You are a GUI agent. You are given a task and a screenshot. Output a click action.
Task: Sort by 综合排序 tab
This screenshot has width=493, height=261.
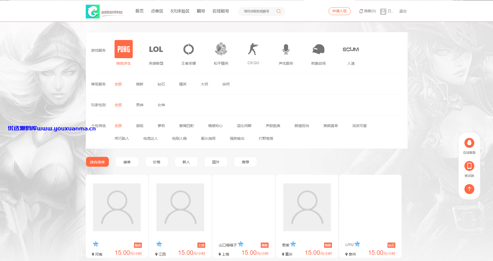point(97,162)
